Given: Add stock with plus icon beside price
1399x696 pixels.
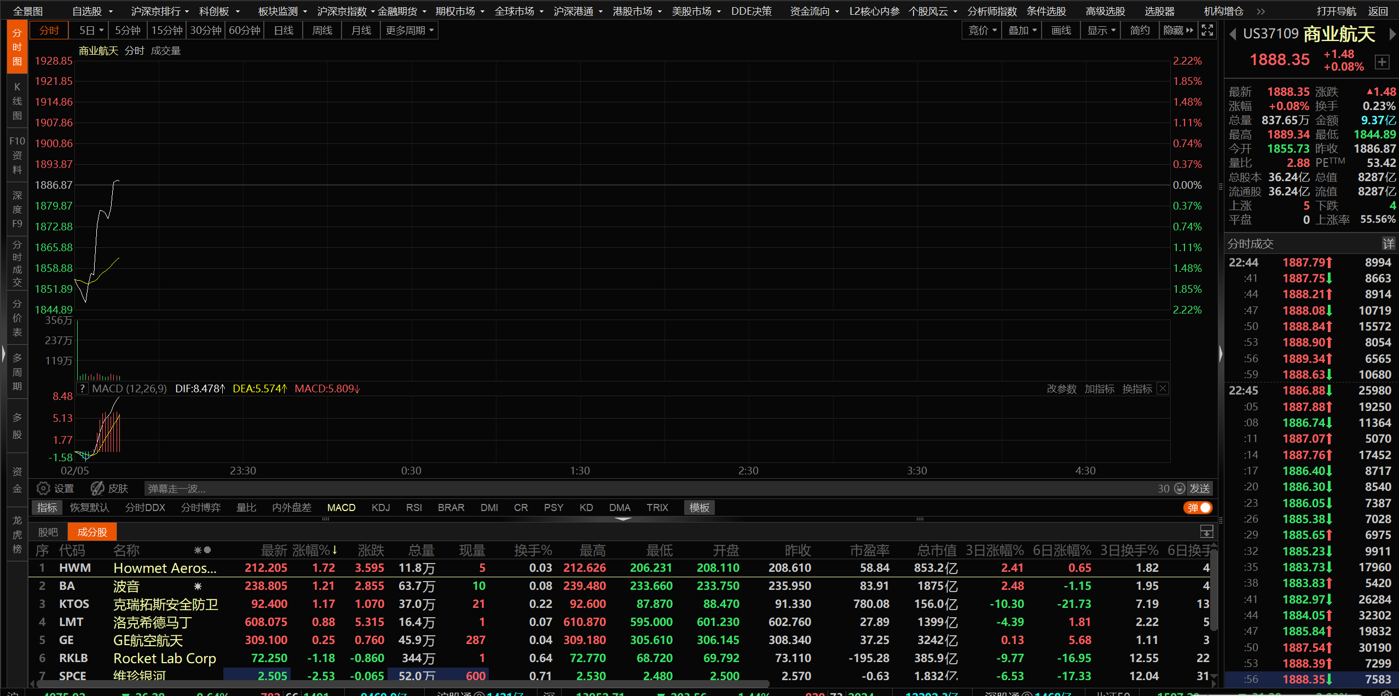Looking at the screenshot, I should (x=1382, y=62).
